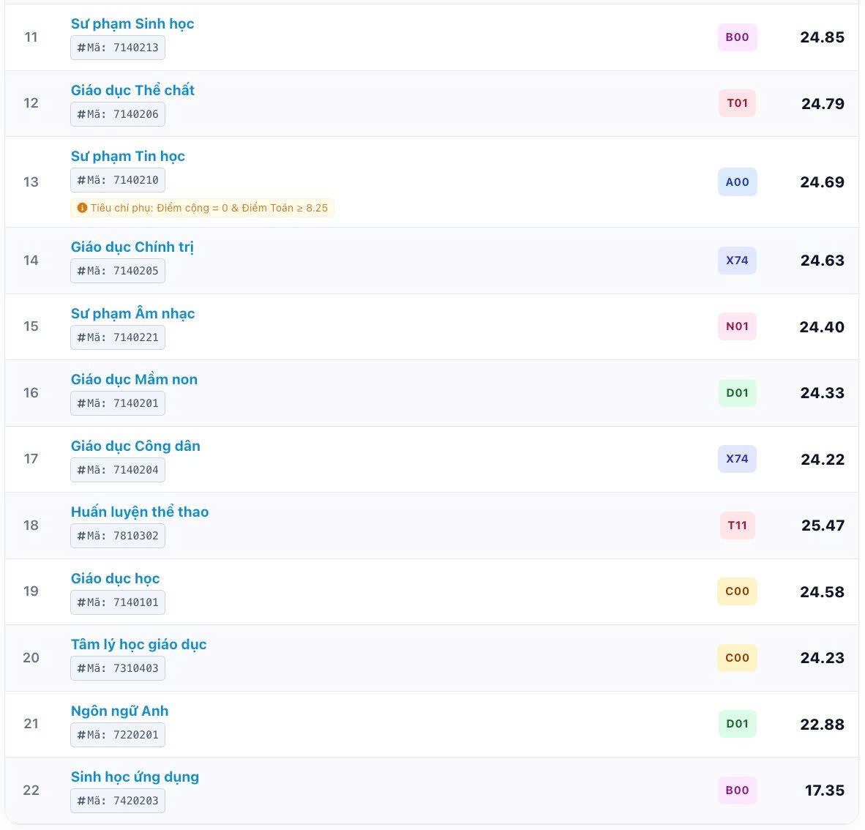The image size is (865, 830).
Task: Open the Sư phạm Sinh học link
Action: pyautogui.click(x=132, y=23)
